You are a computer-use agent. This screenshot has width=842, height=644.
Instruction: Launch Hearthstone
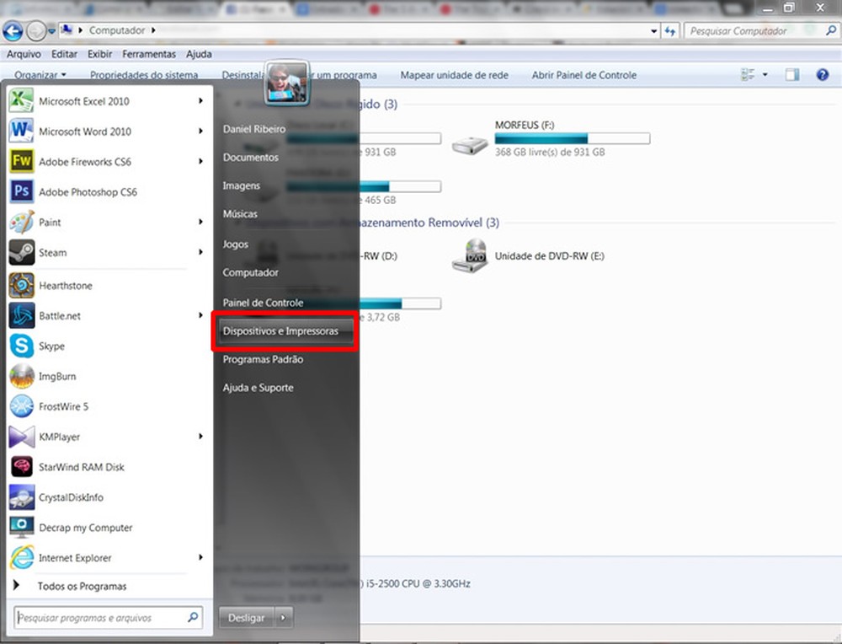pyautogui.click(x=65, y=285)
